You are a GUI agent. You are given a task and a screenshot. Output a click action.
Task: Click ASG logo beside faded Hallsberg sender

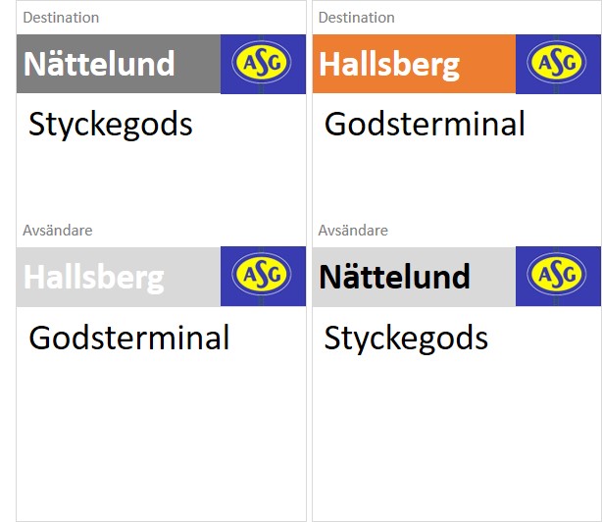click(262, 275)
